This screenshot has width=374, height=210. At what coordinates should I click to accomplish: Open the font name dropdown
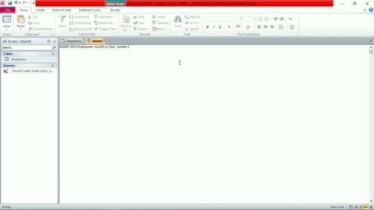tap(240, 19)
